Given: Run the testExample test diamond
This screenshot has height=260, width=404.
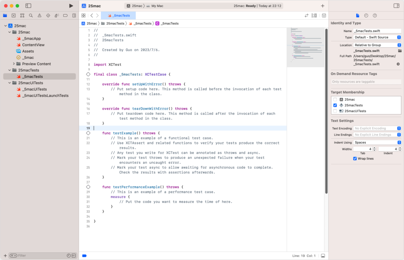Looking at the screenshot, I should click(x=88, y=133).
